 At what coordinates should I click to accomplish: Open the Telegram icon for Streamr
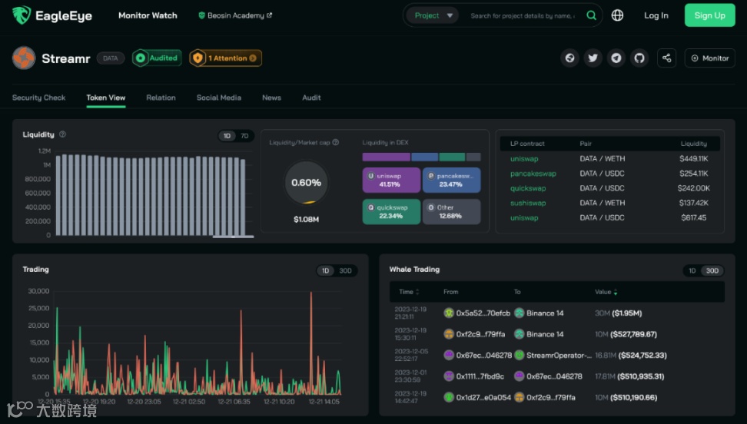(x=616, y=58)
